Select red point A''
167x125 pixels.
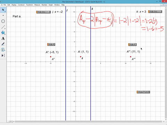tap(130, 57)
